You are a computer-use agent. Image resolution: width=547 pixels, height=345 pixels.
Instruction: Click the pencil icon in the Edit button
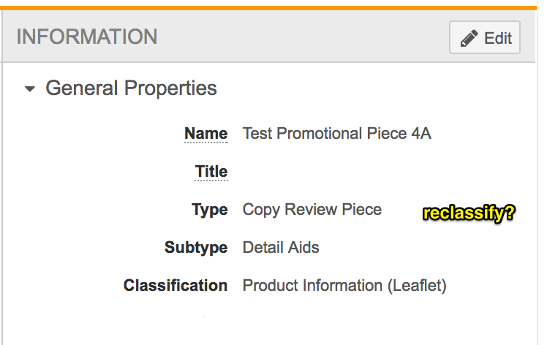469,39
